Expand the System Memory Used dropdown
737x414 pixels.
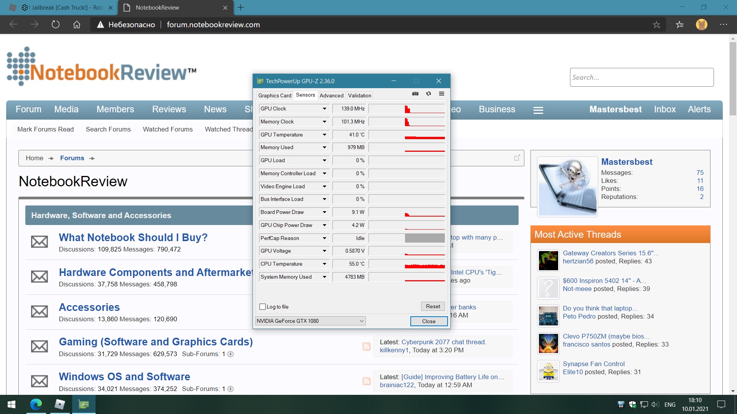pos(324,277)
